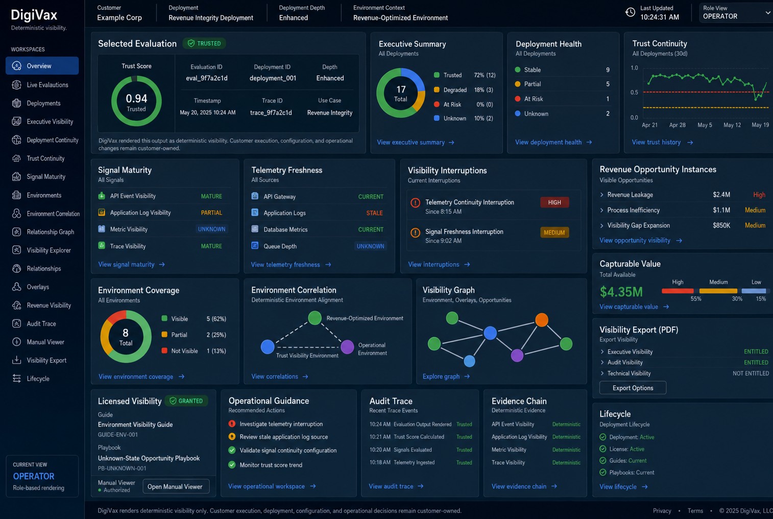Open the Role View dropdown

(x=736, y=13)
